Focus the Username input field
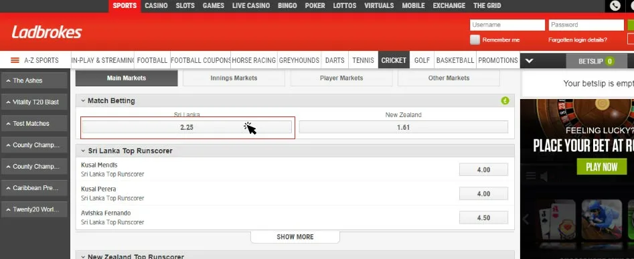Screen dimensions: 634x259 pyautogui.click(x=507, y=25)
